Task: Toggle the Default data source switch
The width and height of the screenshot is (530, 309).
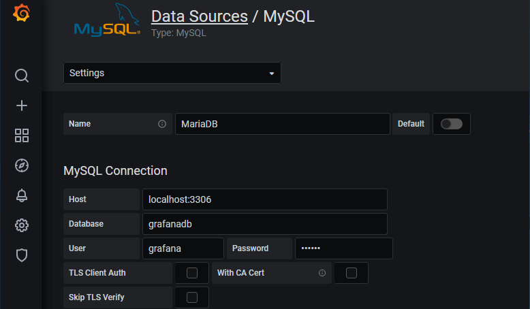Action: tap(452, 124)
